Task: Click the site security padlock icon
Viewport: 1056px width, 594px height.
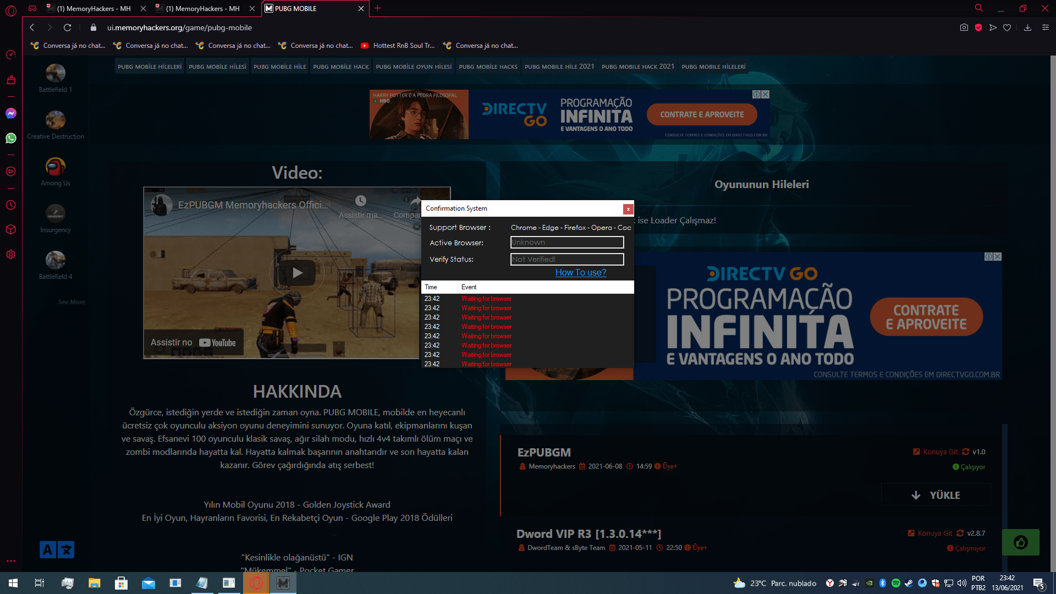Action: pos(94,28)
